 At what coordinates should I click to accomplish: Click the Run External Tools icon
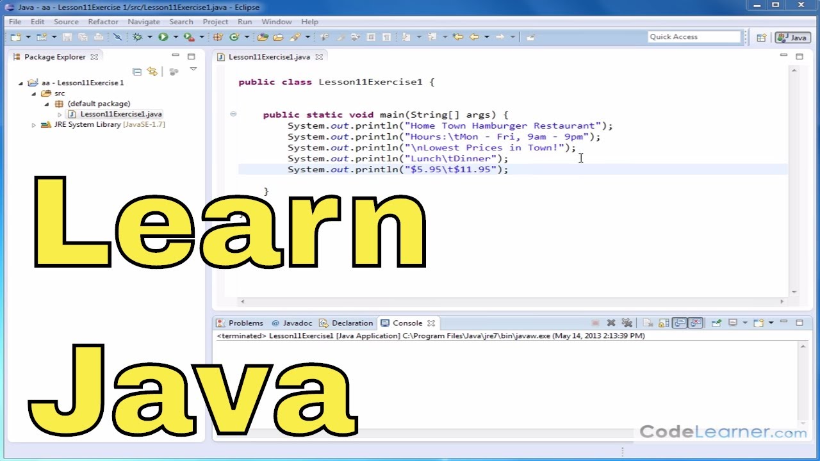189,37
